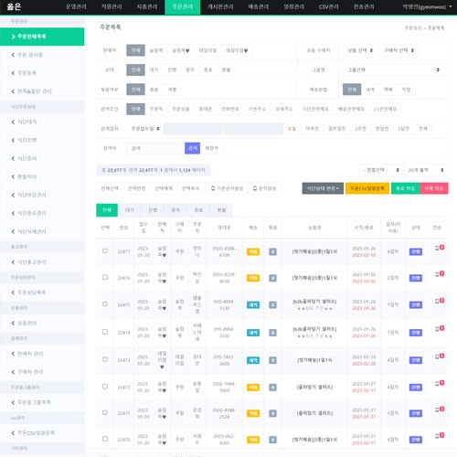Click the X bundle icon for order 22473
The width and height of the screenshot is (457, 457).
coord(272,360)
